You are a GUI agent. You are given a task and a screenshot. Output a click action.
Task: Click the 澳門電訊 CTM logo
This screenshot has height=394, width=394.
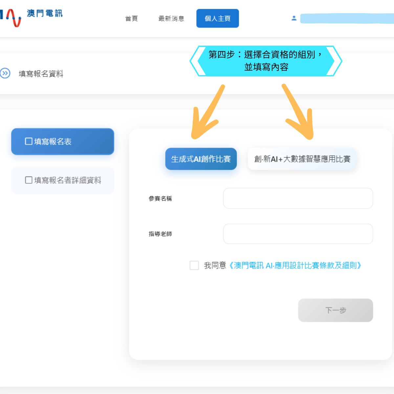(31, 17)
